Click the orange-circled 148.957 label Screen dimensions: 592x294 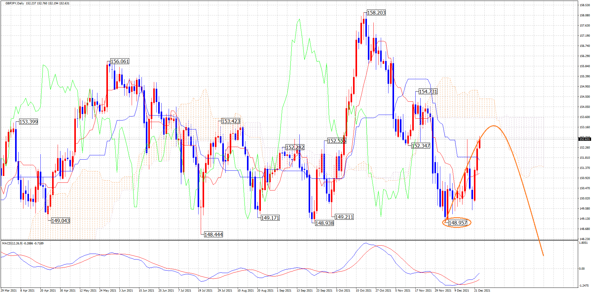[458, 223]
